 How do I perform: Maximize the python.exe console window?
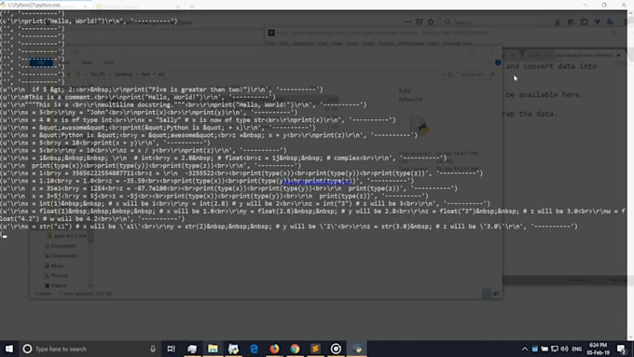pos(604,5)
